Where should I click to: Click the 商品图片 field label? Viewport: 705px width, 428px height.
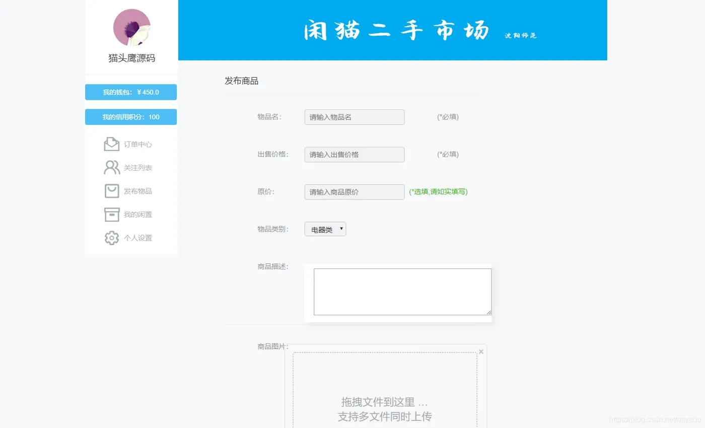[273, 346]
